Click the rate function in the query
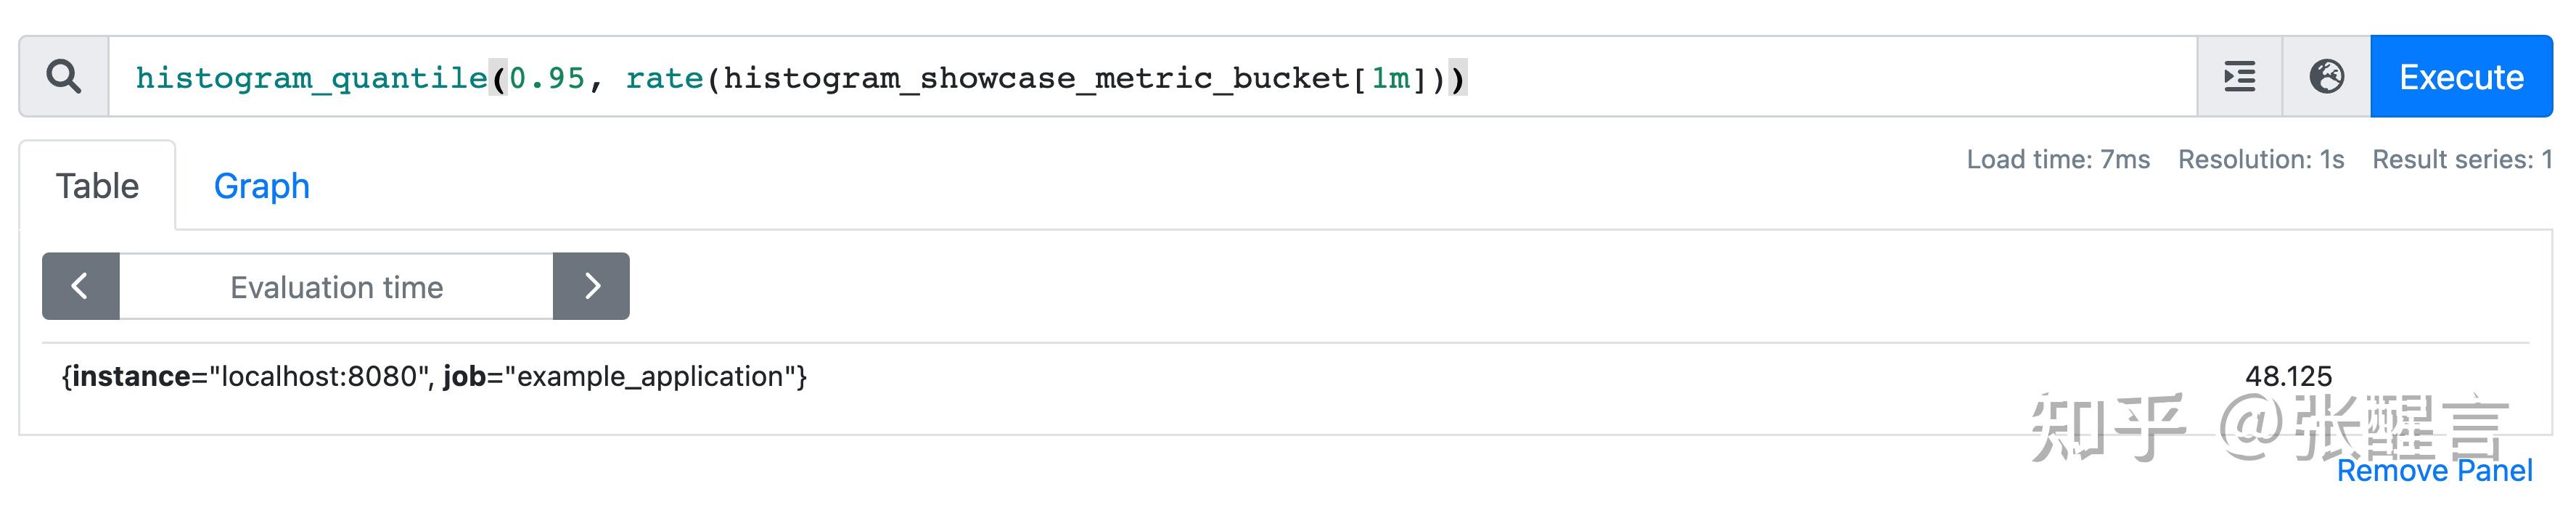The width and height of the screenshot is (2576, 531). point(665,78)
